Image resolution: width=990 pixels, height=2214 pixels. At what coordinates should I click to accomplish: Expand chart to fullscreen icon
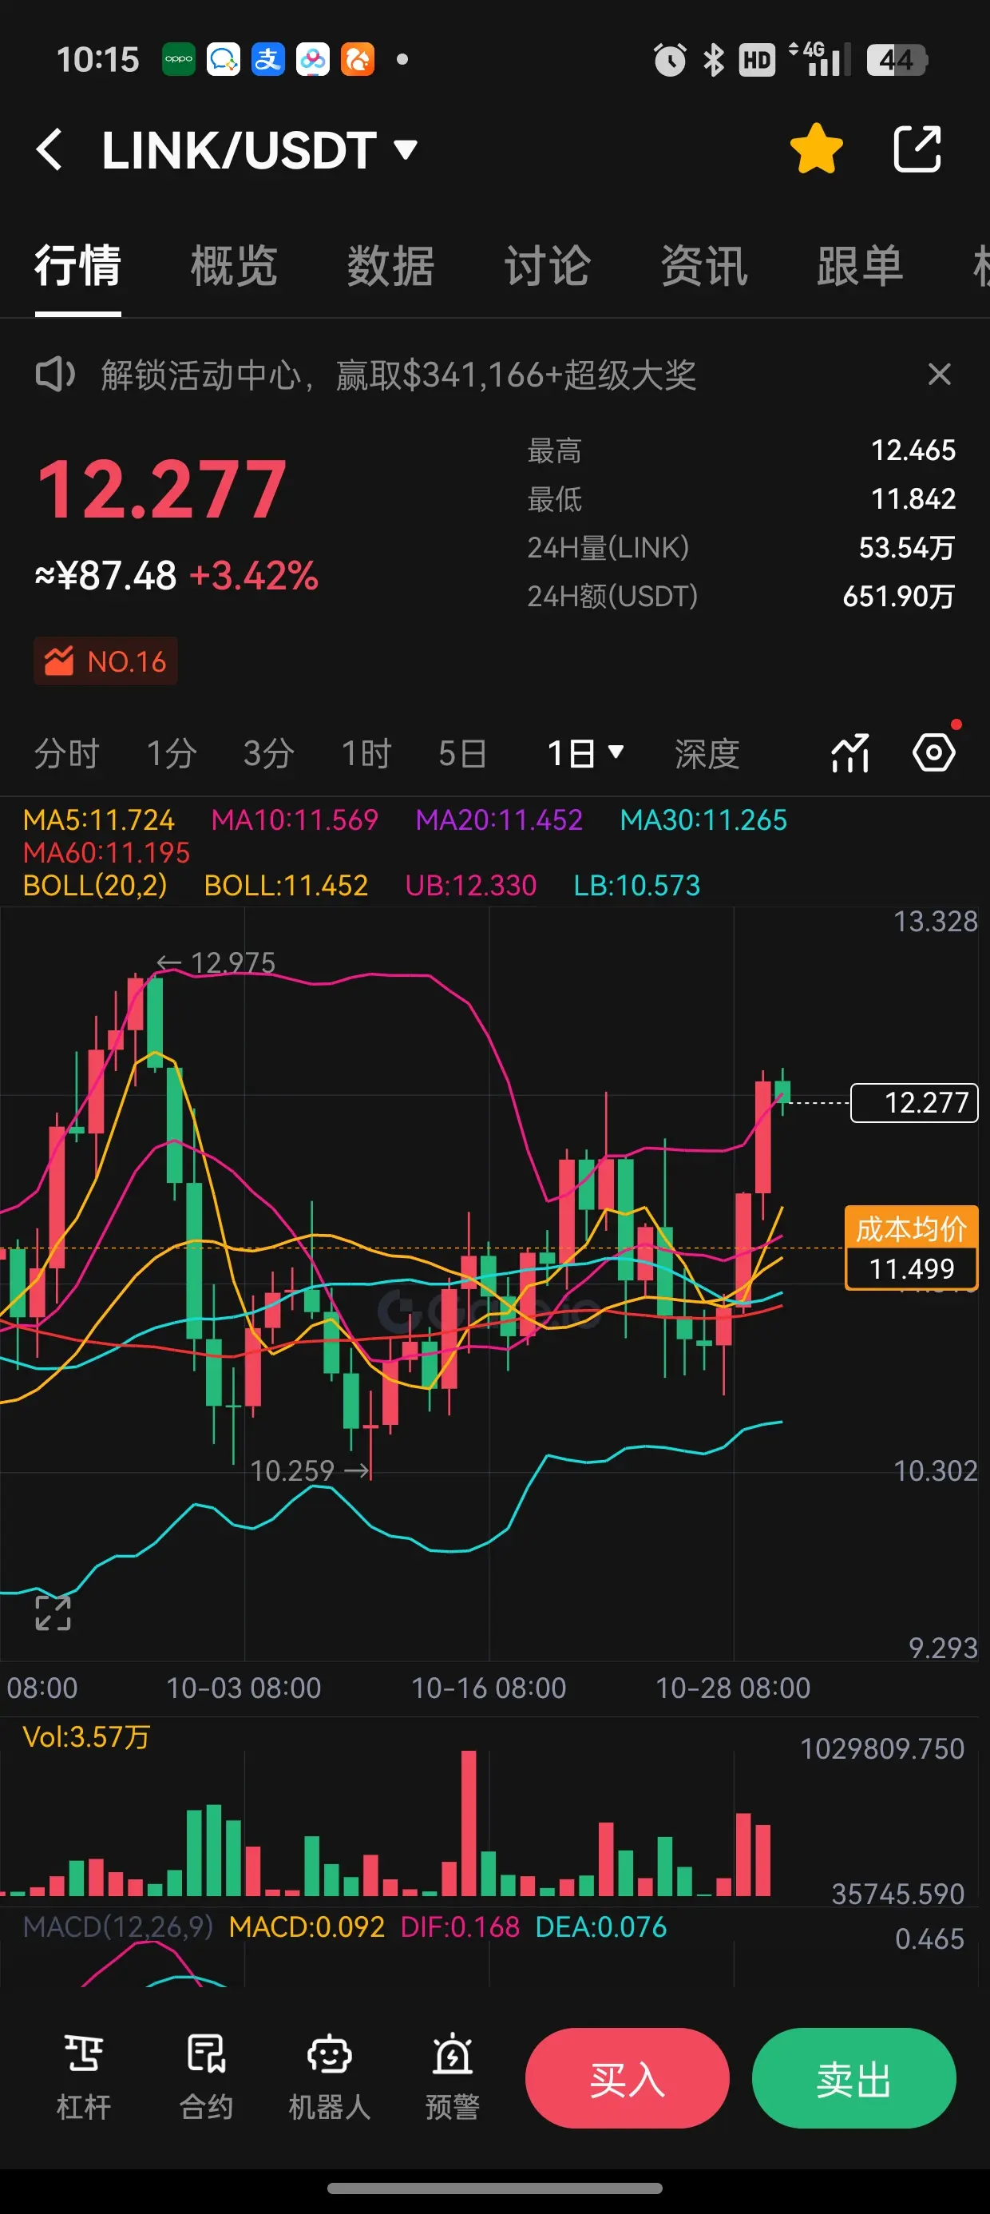tap(53, 1613)
